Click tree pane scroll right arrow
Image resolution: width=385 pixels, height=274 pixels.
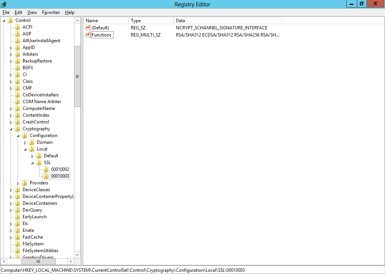tap(71, 261)
